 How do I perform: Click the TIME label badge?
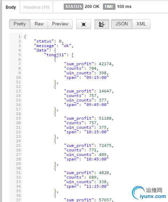(109, 7)
